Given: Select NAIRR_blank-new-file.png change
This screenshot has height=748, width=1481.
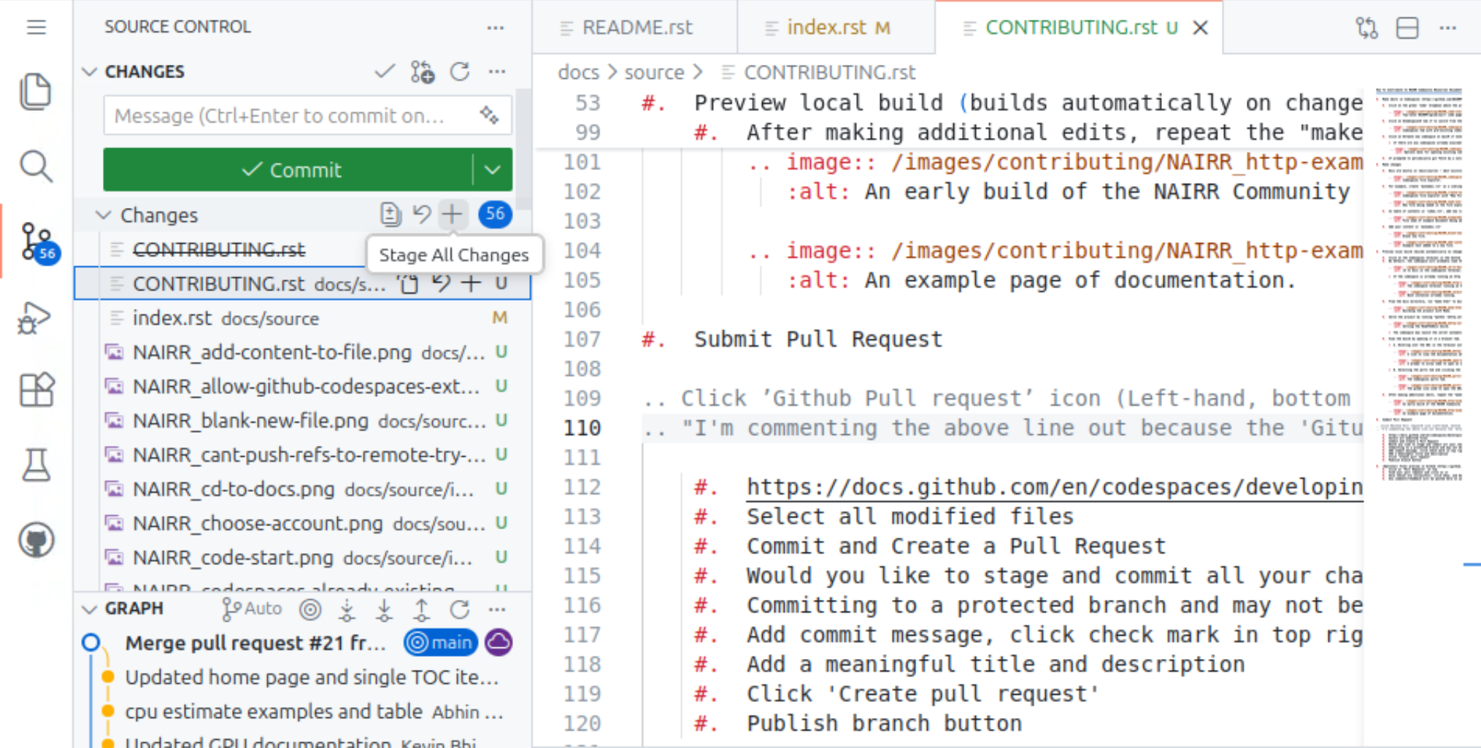Looking at the screenshot, I should [302, 421].
